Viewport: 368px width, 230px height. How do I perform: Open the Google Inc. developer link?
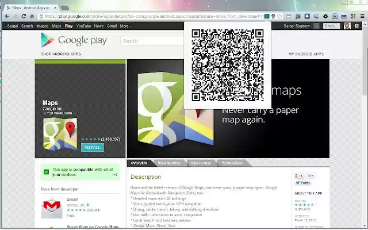click(x=52, y=109)
